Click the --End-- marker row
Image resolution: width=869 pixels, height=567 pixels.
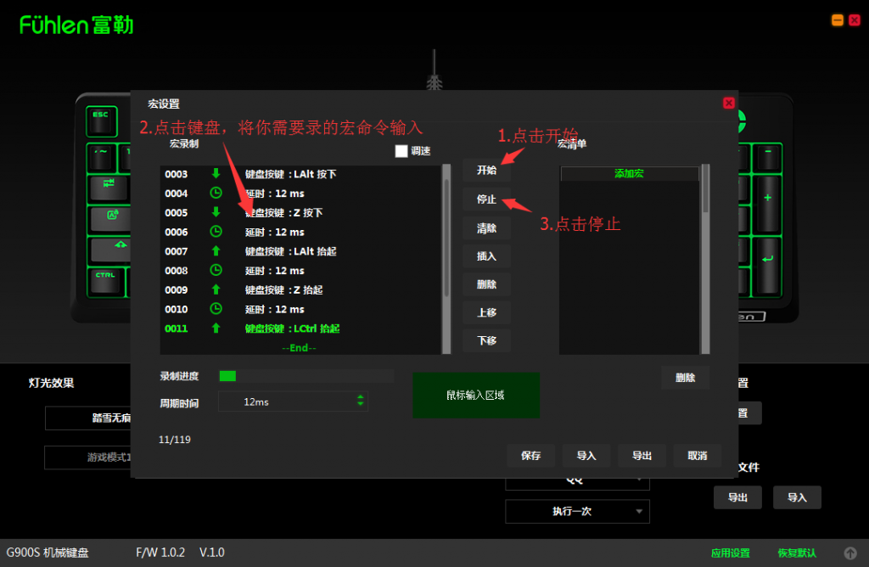(x=300, y=347)
